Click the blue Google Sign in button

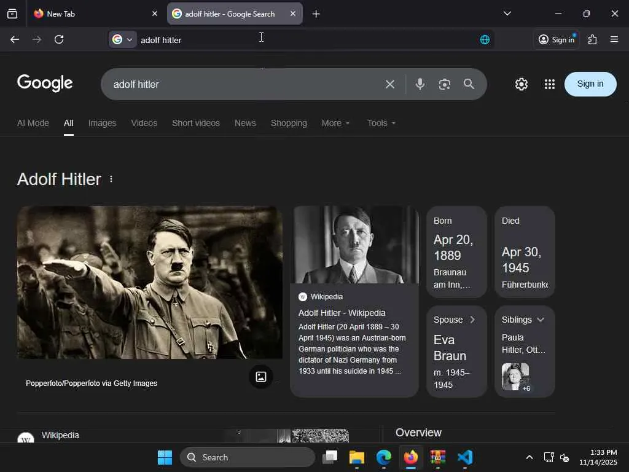(590, 84)
